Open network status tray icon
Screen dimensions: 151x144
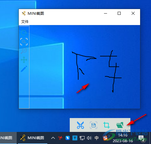(x=82, y=138)
